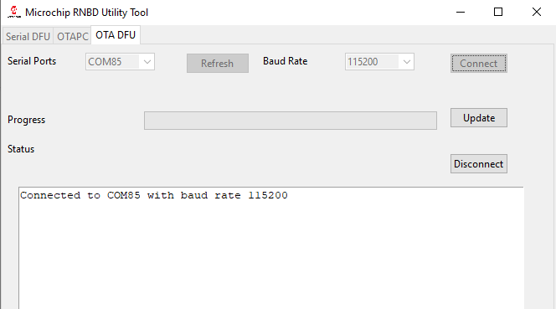
Task: Click the 'Connected to COM85' log line
Action: coord(154,195)
